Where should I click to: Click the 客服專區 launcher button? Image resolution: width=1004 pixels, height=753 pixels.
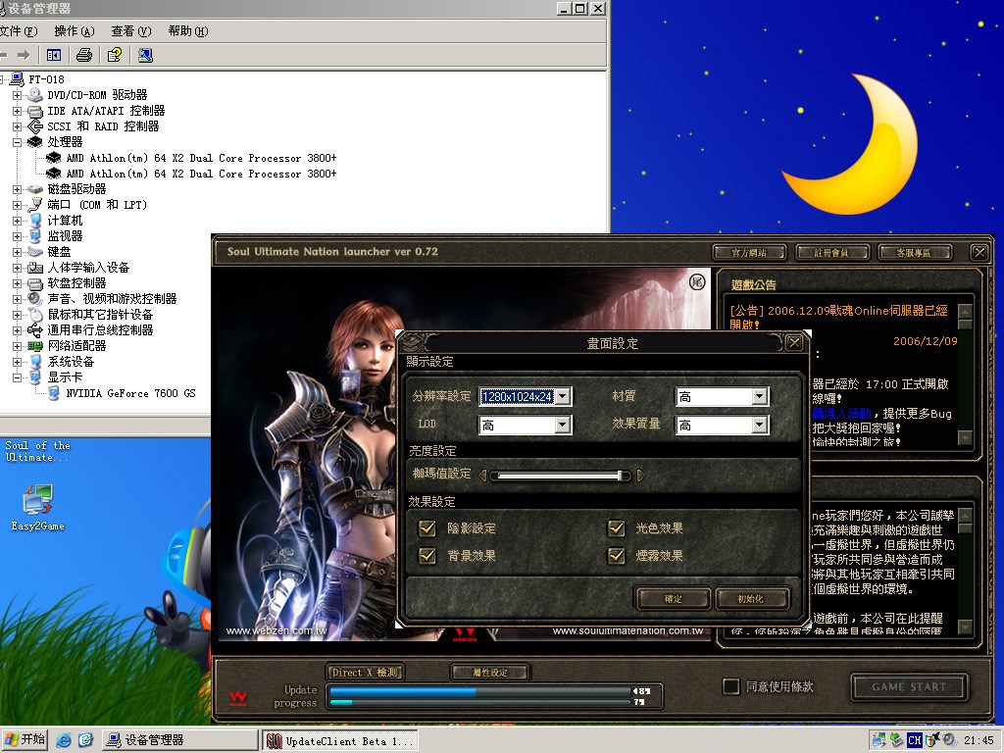915,252
